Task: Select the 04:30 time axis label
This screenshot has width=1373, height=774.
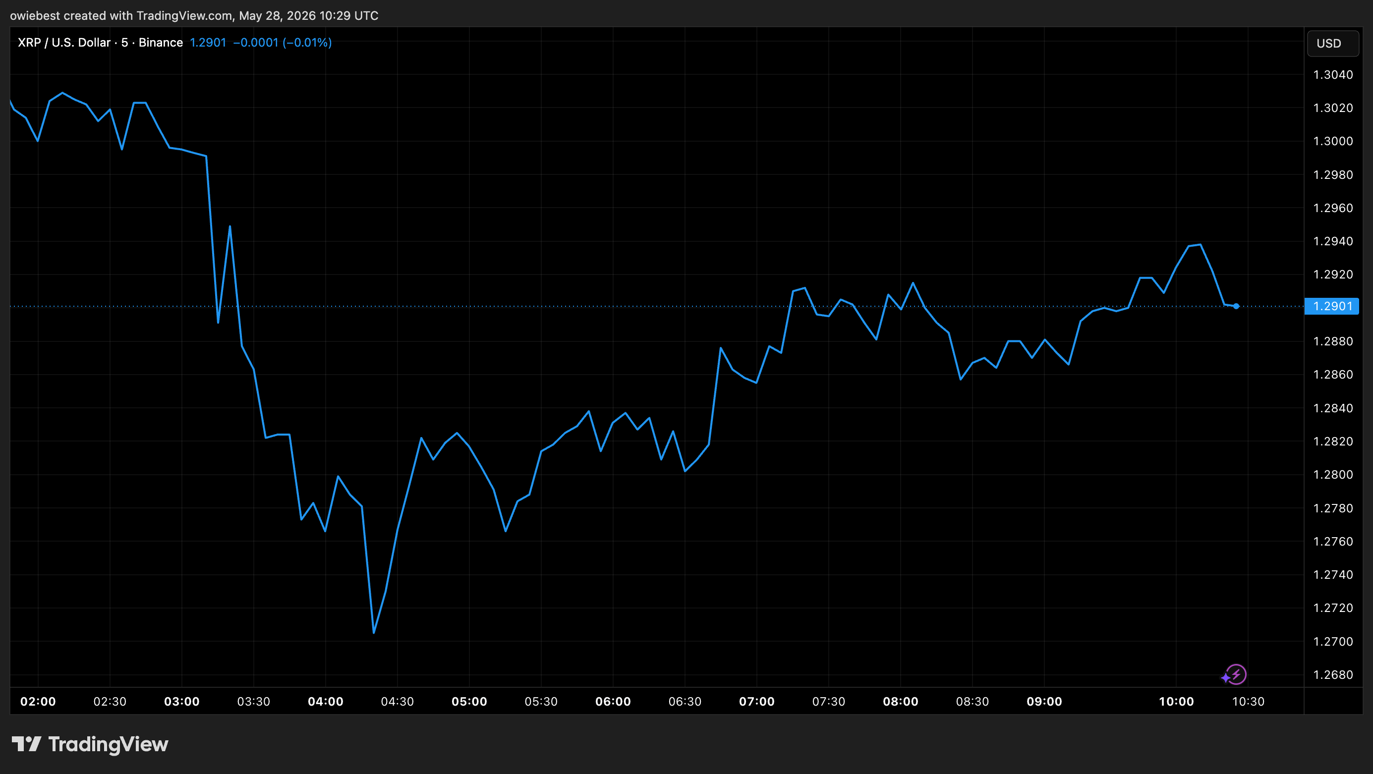Action: [397, 702]
